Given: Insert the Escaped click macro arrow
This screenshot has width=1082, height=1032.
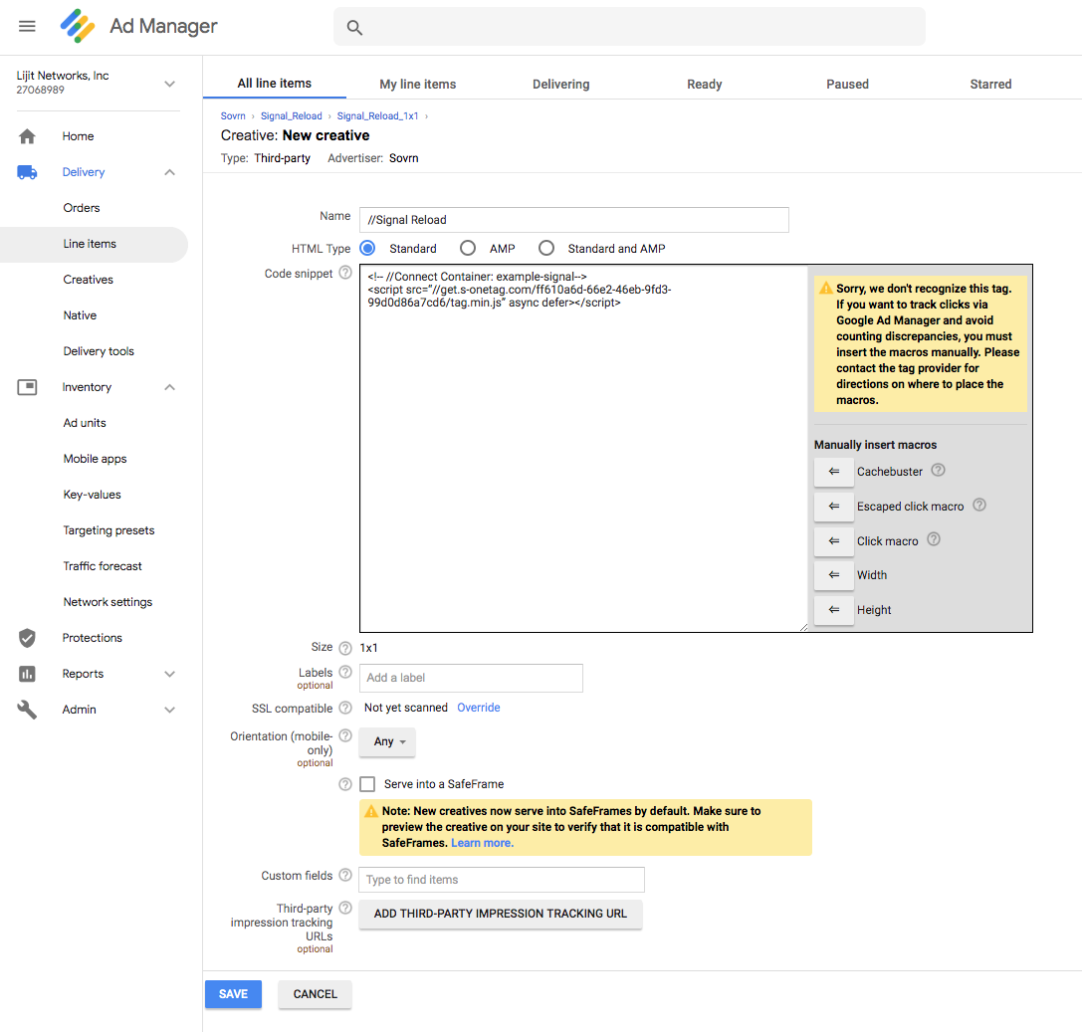Looking at the screenshot, I should point(833,507).
